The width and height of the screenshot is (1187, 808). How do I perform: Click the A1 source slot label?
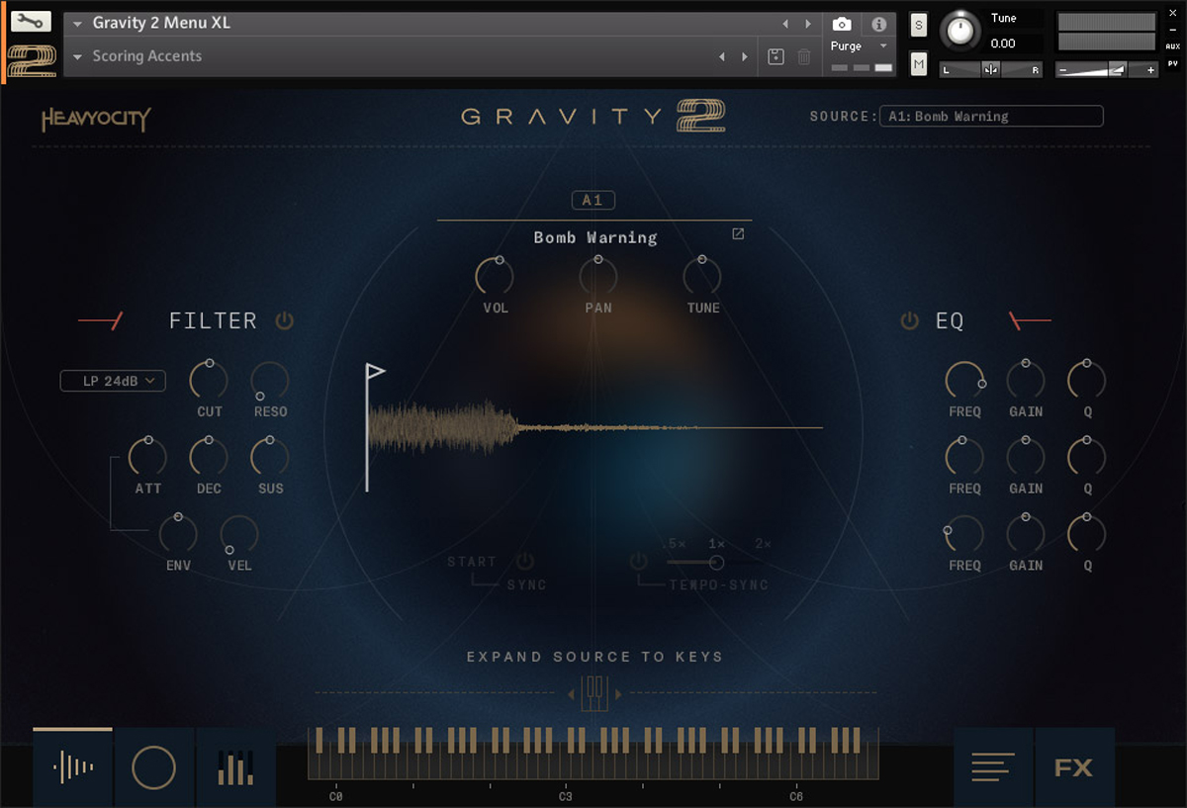pyautogui.click(x=593, y=201)
